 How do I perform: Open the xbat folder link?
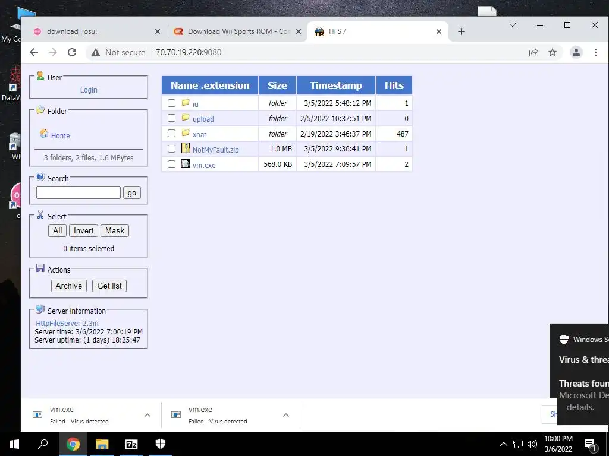pyautogui.click(x=200, y=135)
